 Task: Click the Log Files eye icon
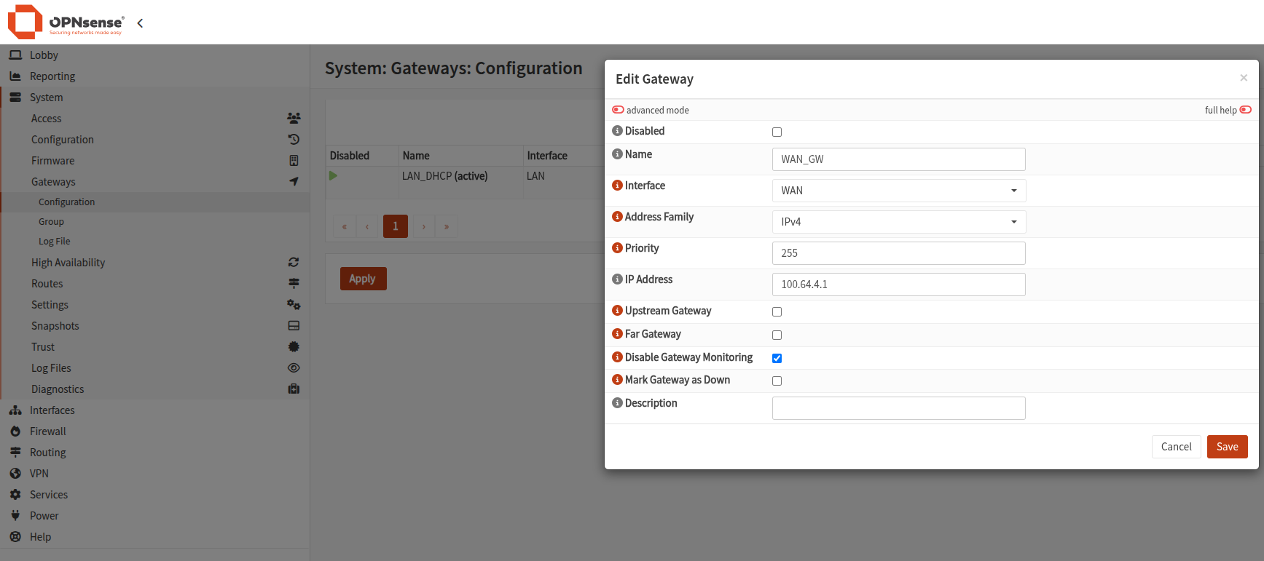click(294, 367)
